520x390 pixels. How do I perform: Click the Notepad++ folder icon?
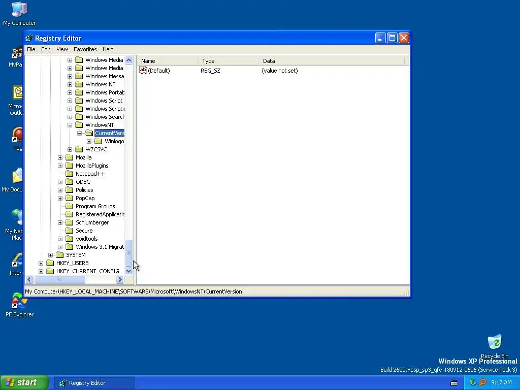(x=69, y=174)
